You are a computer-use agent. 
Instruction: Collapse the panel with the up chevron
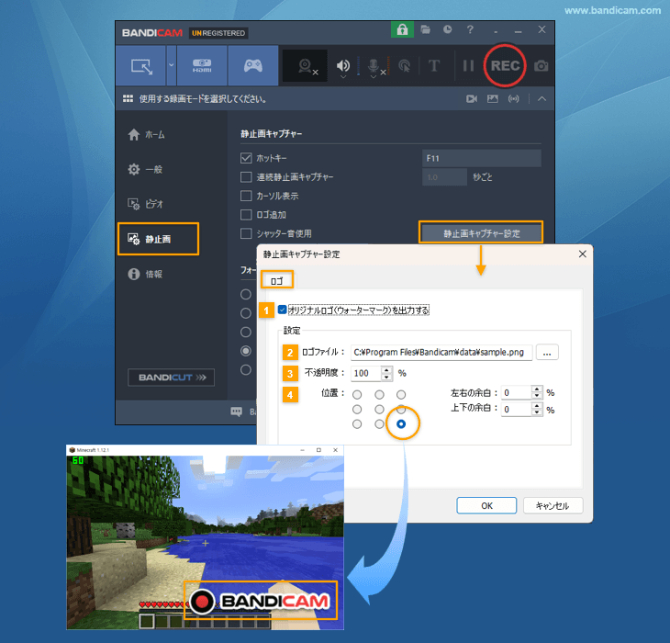[542, 99]
